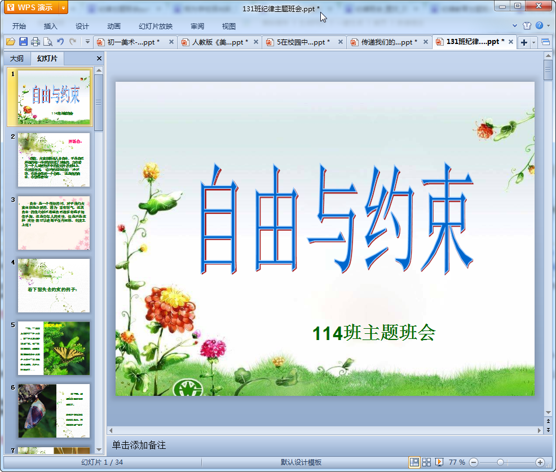Click the thumbnail panel scroll up arrow
Image resolution: width=556 pixels, height=472 pixels.
click(x=99, y=70)
